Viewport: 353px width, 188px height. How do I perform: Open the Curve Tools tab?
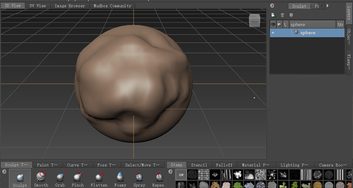(x=77, y=165)
